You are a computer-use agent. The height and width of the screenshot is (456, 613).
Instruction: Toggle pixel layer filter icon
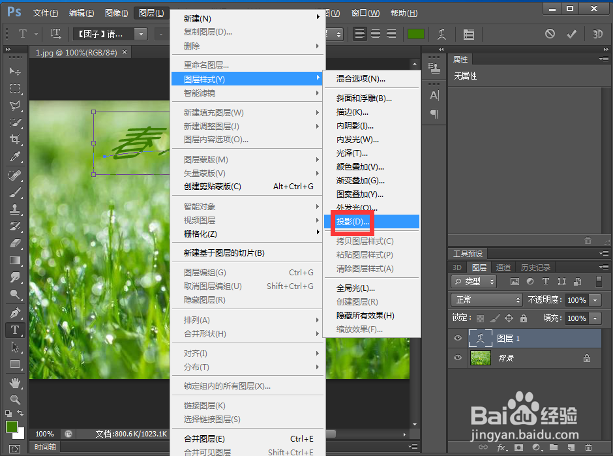tap(515, 281)
